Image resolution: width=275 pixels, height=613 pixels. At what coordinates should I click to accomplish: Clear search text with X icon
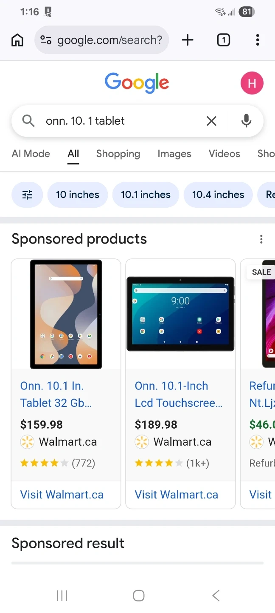(x=211, y=121)
